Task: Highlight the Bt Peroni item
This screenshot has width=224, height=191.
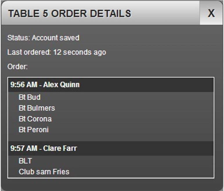Action: click(x=33, y=130)
